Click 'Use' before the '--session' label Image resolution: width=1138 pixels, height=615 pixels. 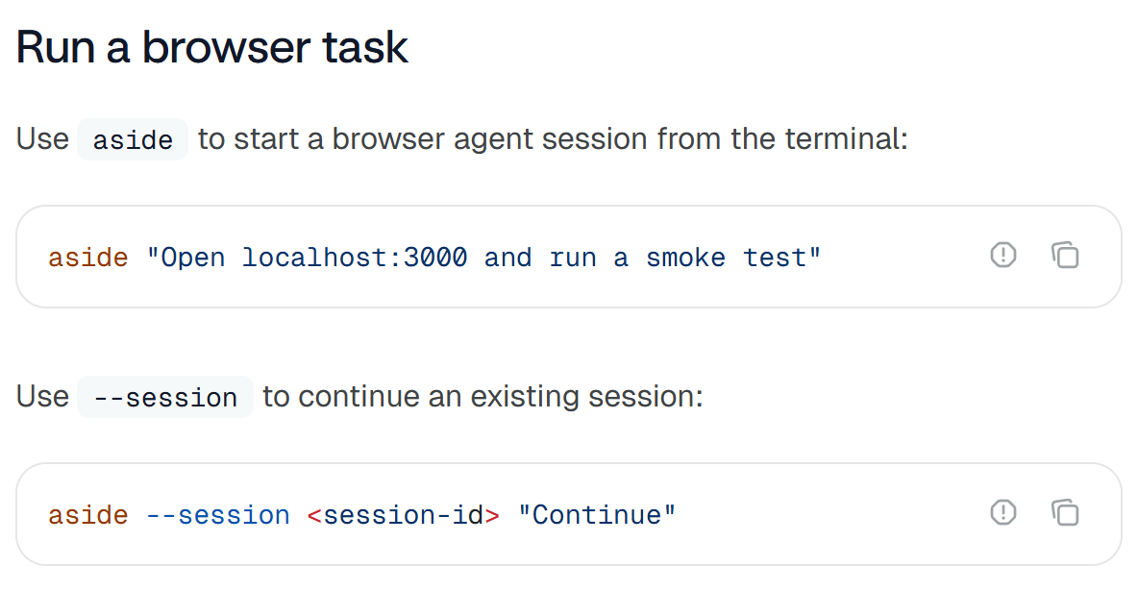pos(43,397)
